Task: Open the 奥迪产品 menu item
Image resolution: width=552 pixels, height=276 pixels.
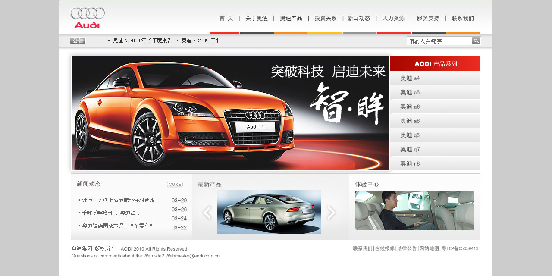Action: [x=291, y=18]
